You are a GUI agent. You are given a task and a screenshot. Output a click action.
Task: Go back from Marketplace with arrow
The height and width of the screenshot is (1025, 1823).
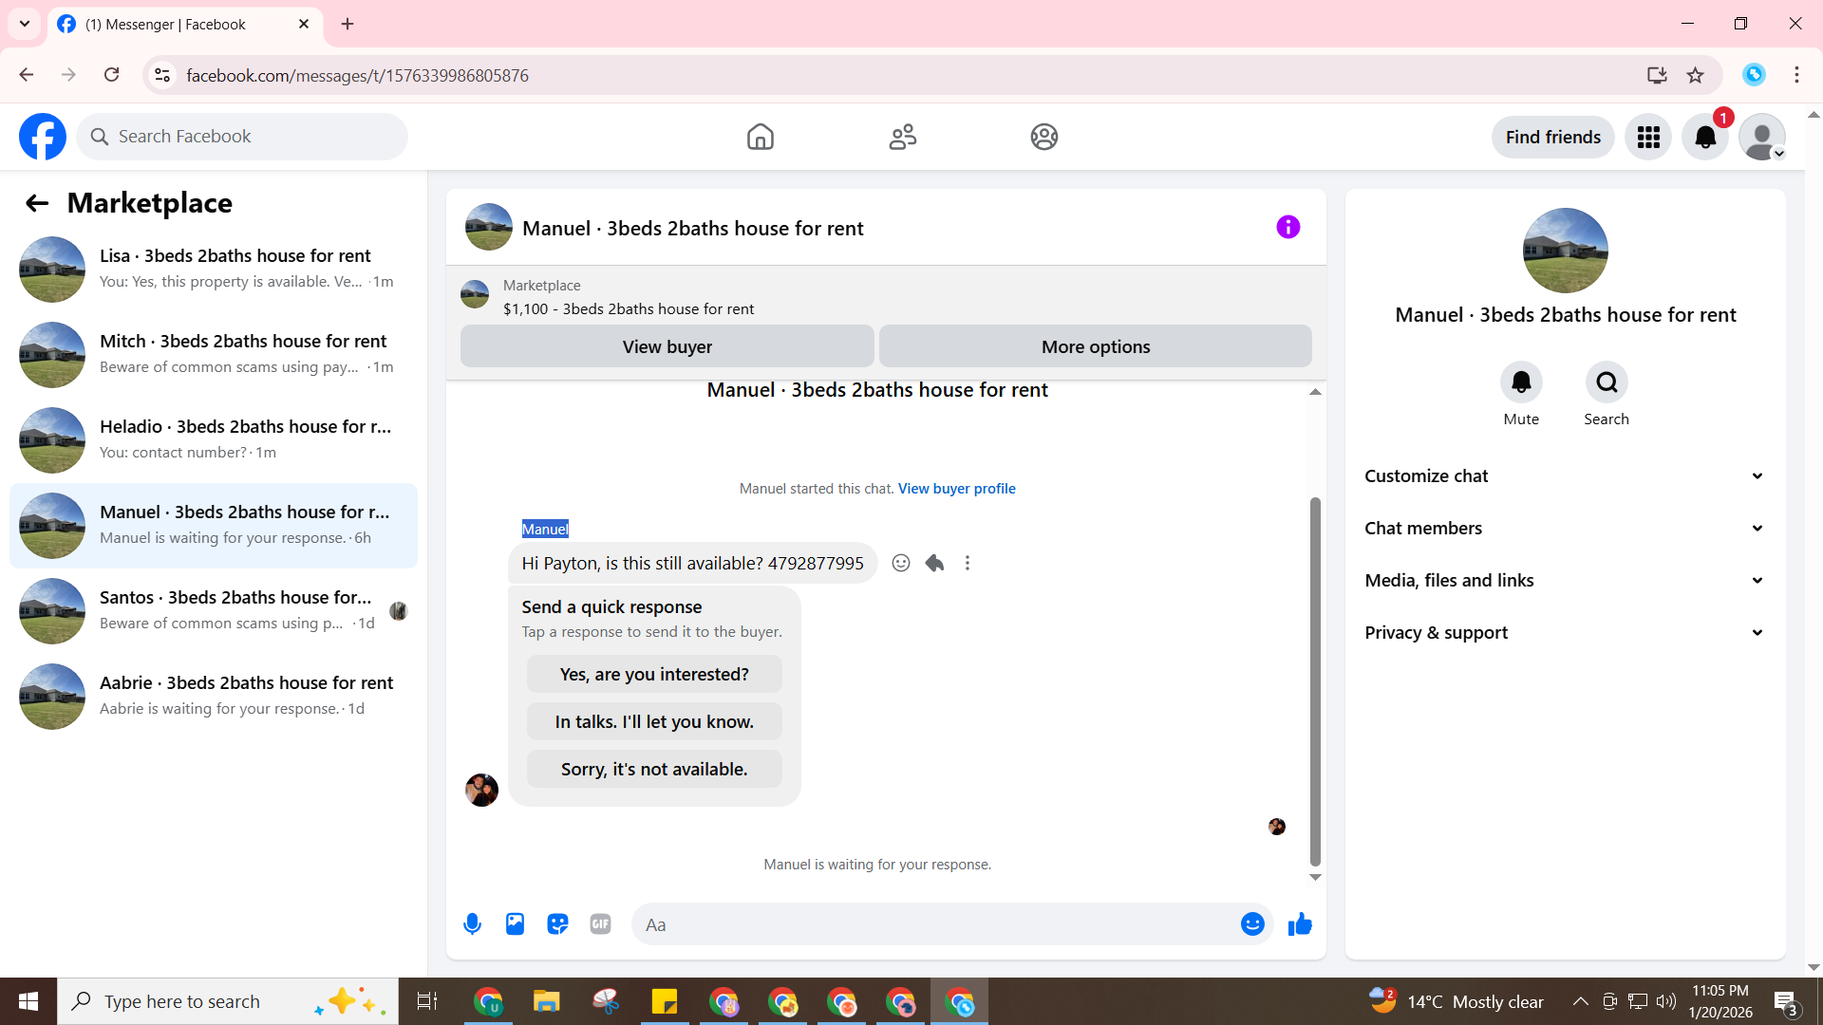(x=37, y=203)
